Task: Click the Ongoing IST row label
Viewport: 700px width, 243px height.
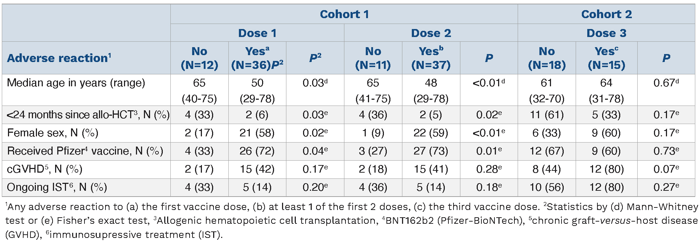Action: [57, 188]
